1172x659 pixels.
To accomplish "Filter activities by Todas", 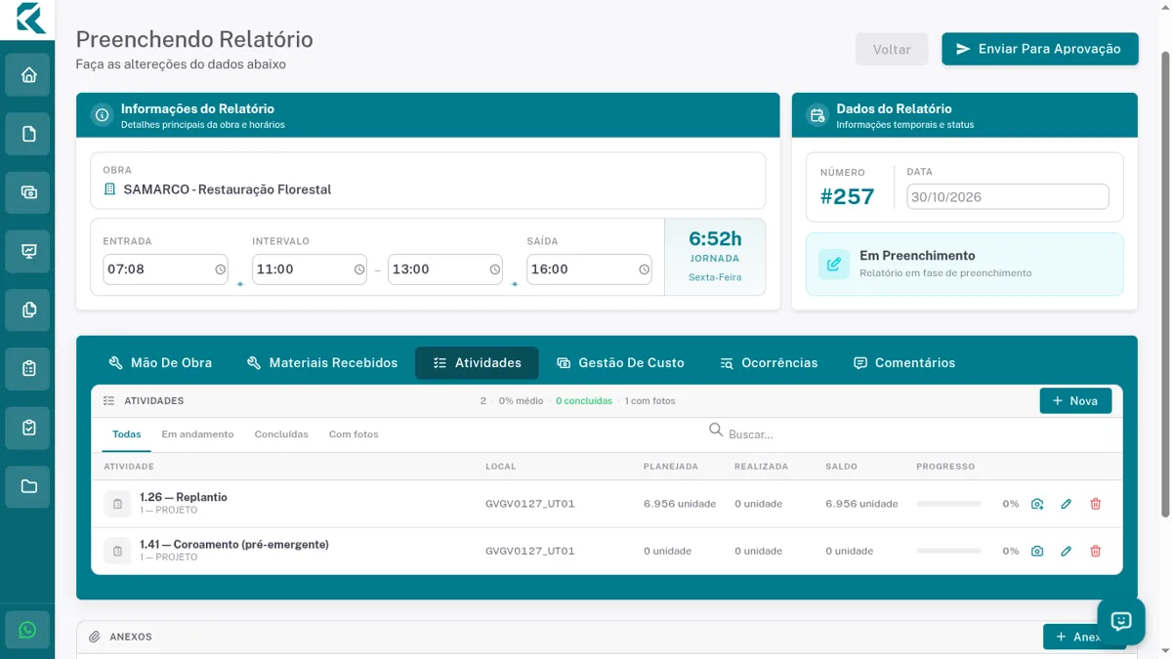I will tap(126, 434).
